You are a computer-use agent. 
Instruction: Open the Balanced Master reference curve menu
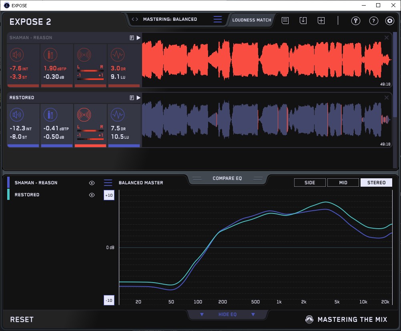point(108,183)
